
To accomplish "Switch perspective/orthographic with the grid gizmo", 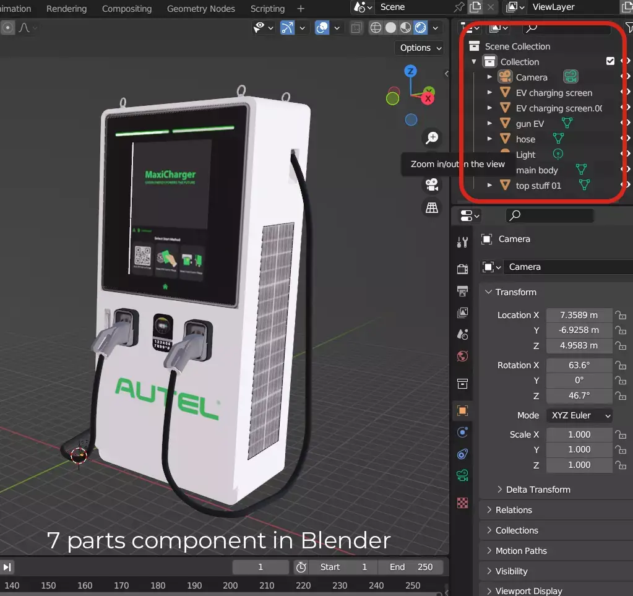I will [x=432, y=207].
